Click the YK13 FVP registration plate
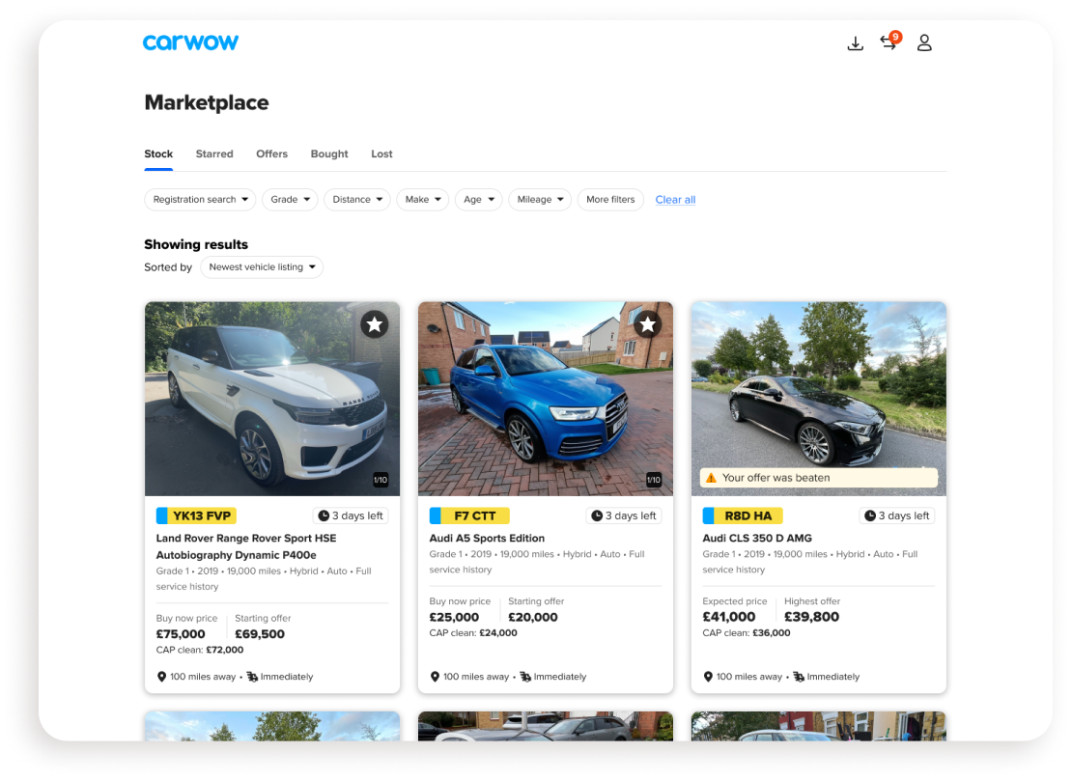 [196, 516]
